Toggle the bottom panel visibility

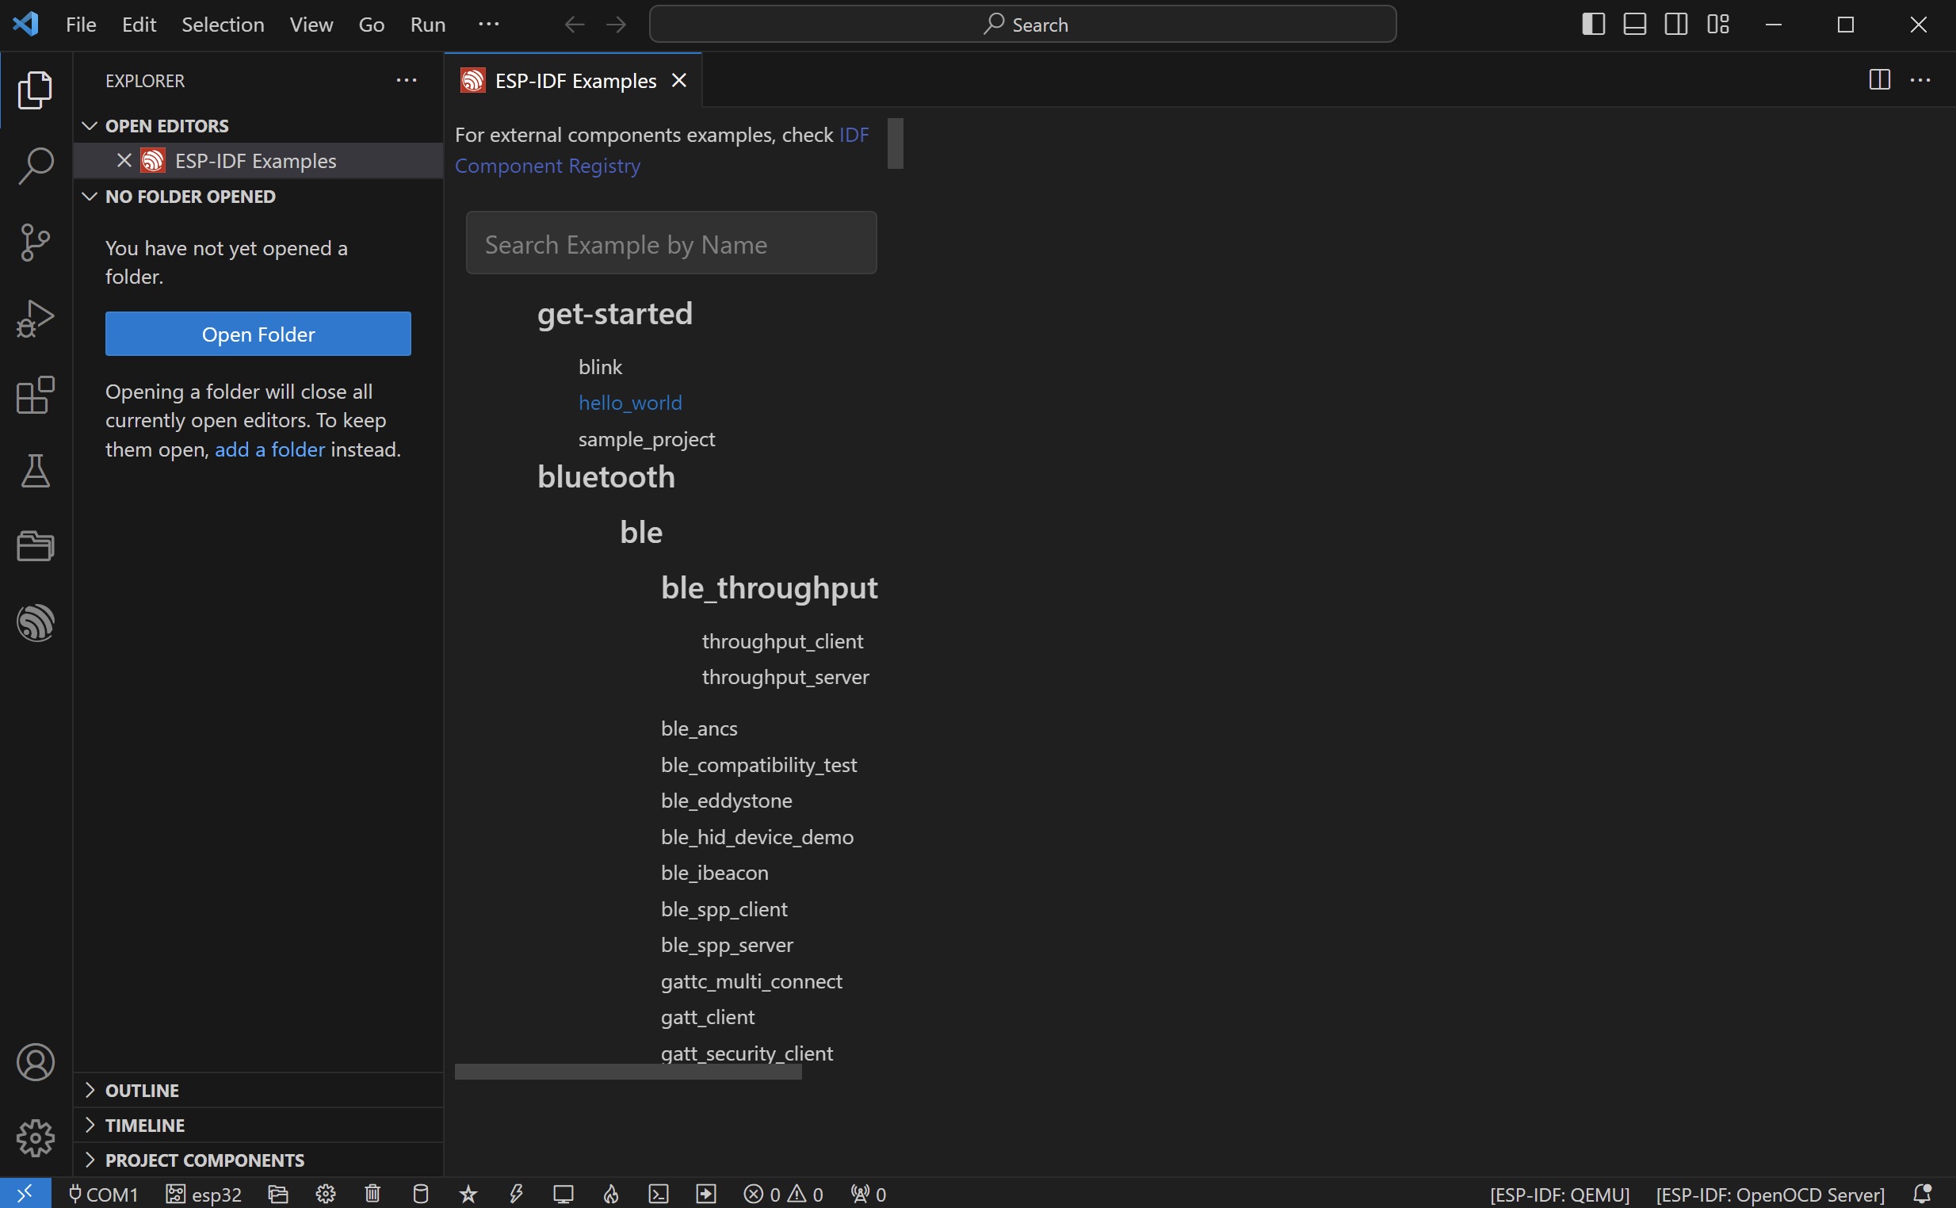click(x=1634, y=25)
